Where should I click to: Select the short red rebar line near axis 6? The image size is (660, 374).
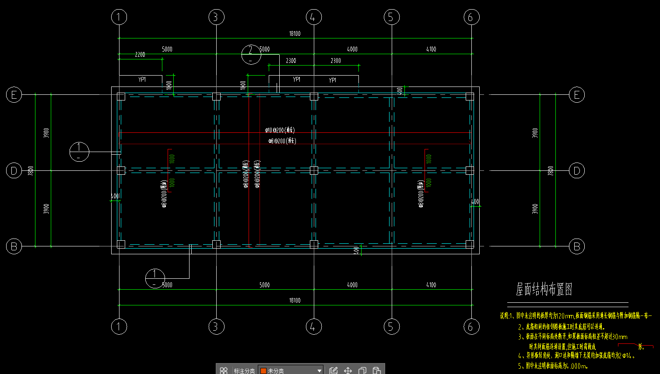pyautogui.click(x=425, y=170)
